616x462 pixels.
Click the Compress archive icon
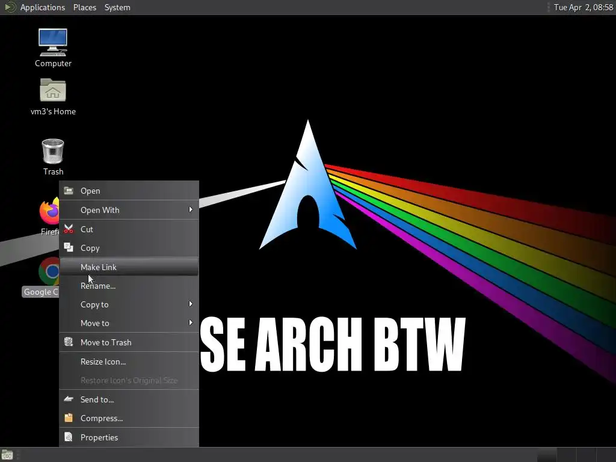coord(69,417)
